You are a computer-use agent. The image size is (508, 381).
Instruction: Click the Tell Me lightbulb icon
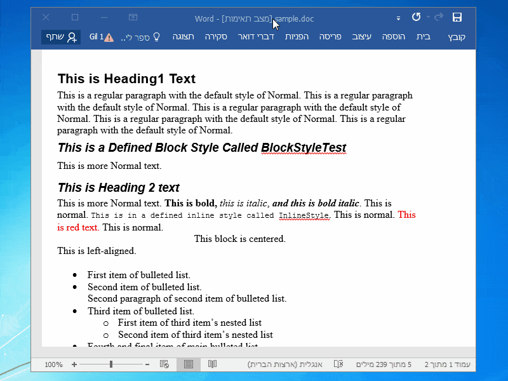(156, 37)
